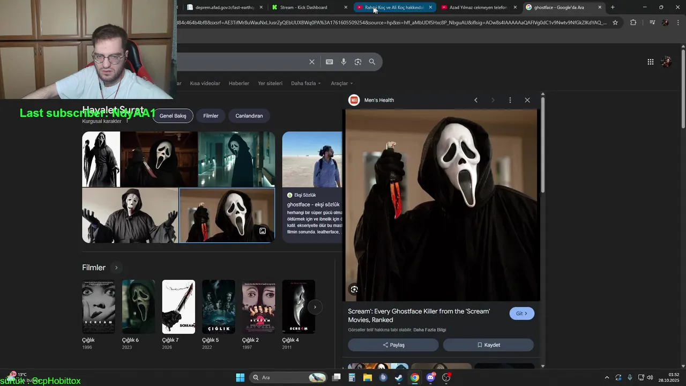The width and height of the screenshot is (686, 386).
Task: Switch to the Haberler tab
Action: tap(239, 83)
